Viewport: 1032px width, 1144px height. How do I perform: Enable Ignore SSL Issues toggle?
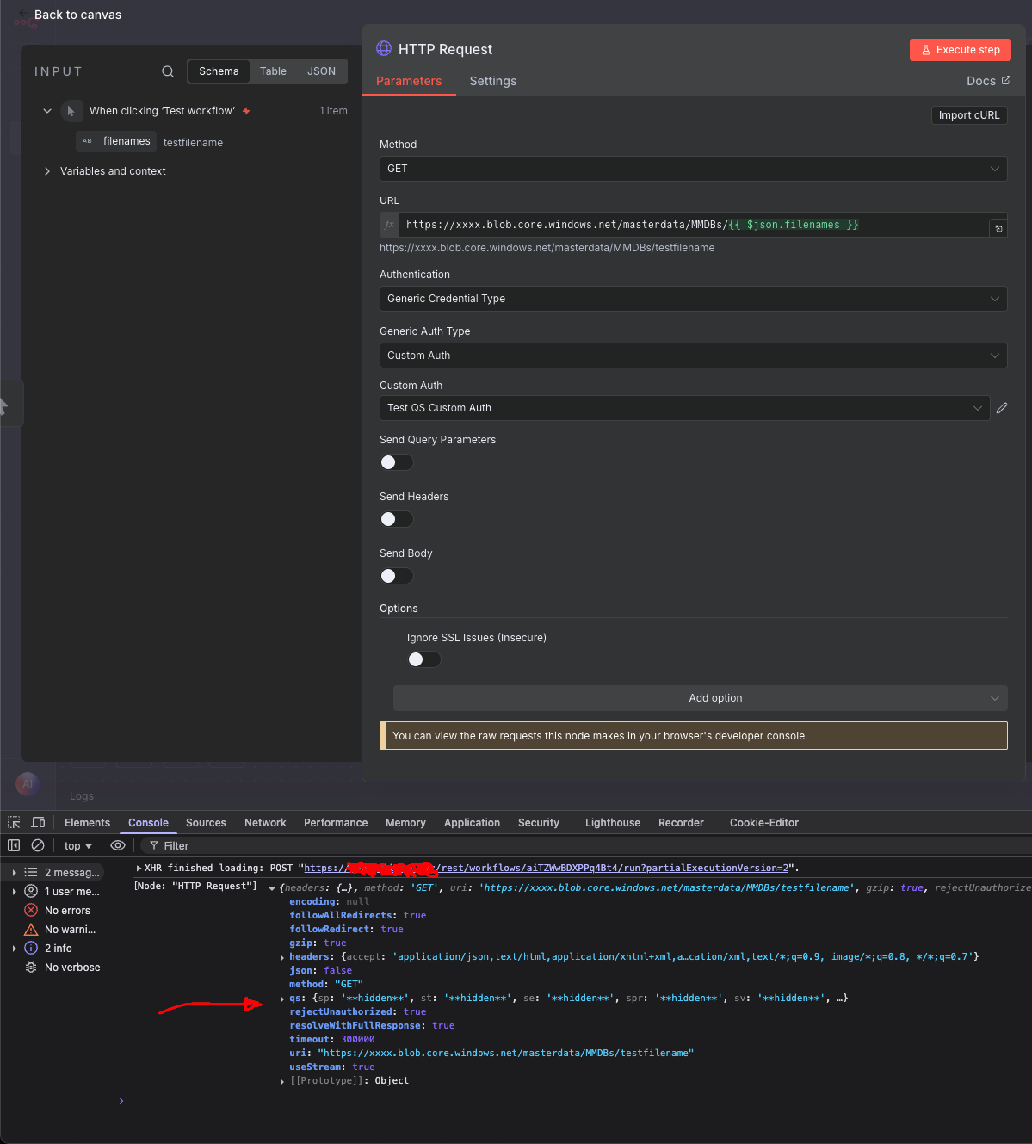(424, 659)
